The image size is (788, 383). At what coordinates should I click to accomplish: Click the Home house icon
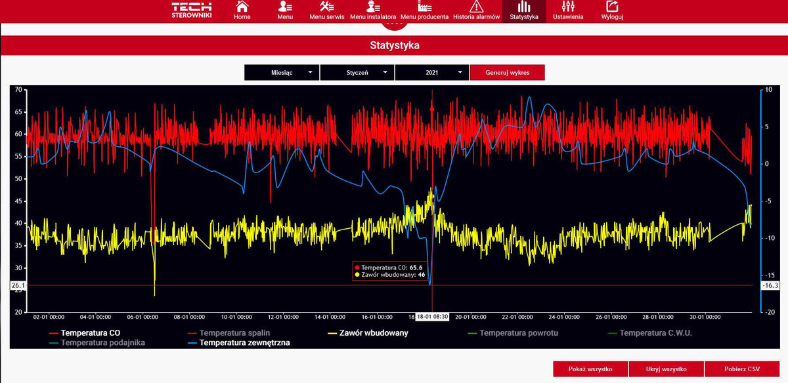(242, 7)
